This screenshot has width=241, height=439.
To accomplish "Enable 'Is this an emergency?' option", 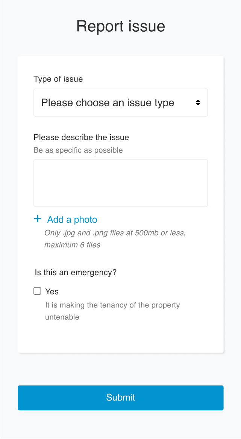I will 37,291.
